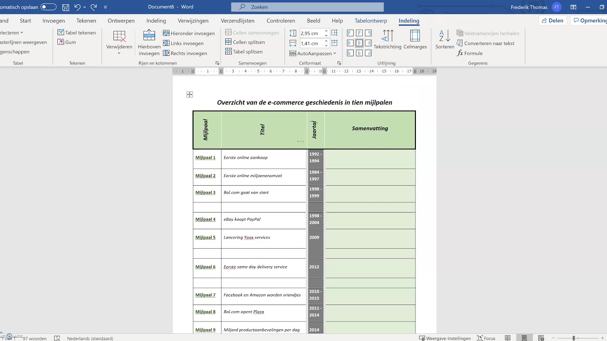
Task: Edit the 1,41 cm column width field
Action: [311, 44]
